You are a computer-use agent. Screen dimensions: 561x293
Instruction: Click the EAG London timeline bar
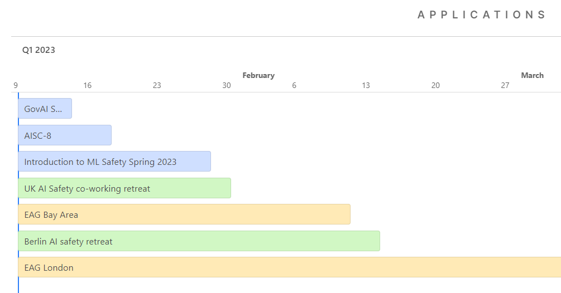(289, 267)
